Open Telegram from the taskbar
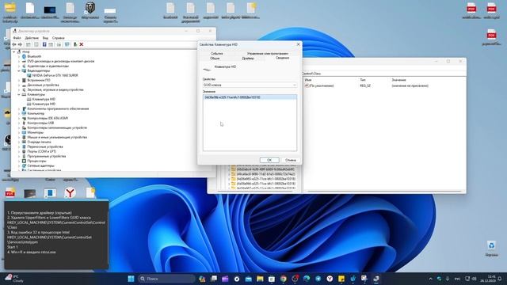507x285 pixels. pyautogui.click(x=318, y=279)
